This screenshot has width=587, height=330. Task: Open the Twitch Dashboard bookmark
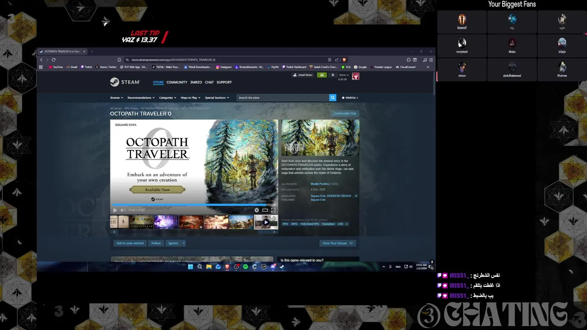(x=295, y=67)
